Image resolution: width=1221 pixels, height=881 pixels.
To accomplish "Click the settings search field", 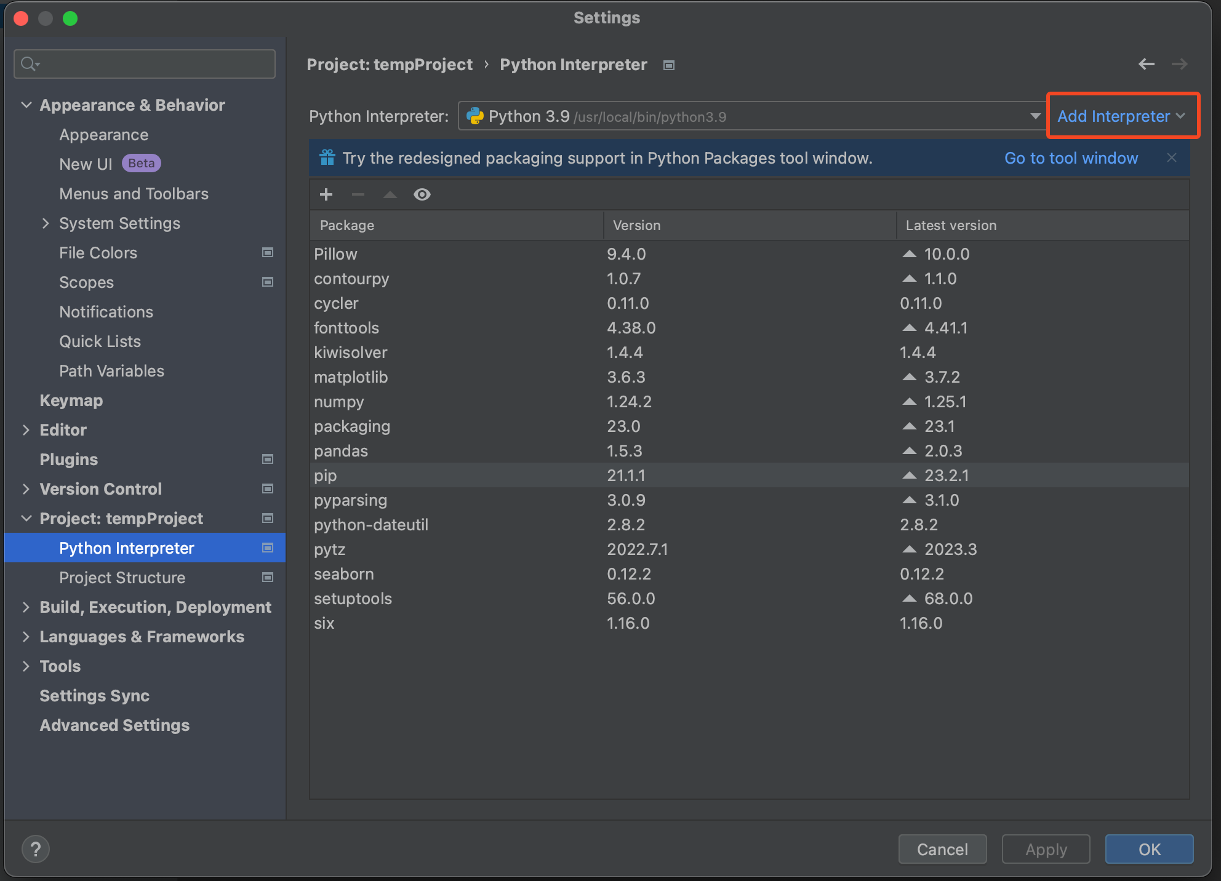I will pos(145,64).
